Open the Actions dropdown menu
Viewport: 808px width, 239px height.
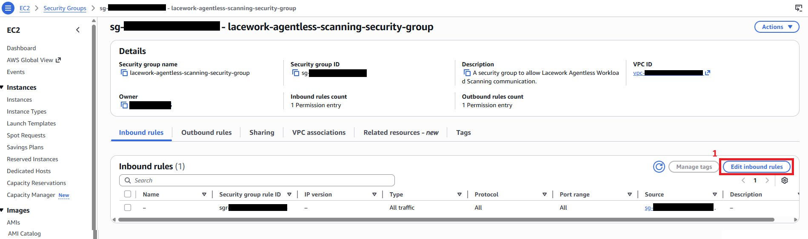[x=777, y=27]
